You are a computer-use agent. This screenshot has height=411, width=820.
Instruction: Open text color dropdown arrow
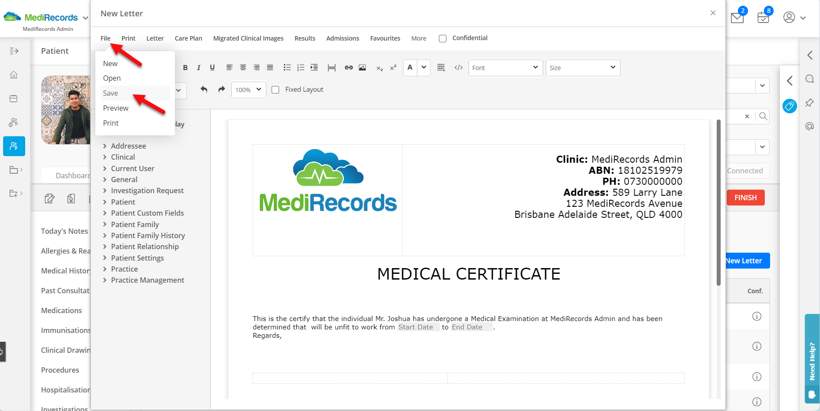tap(424, 67)
